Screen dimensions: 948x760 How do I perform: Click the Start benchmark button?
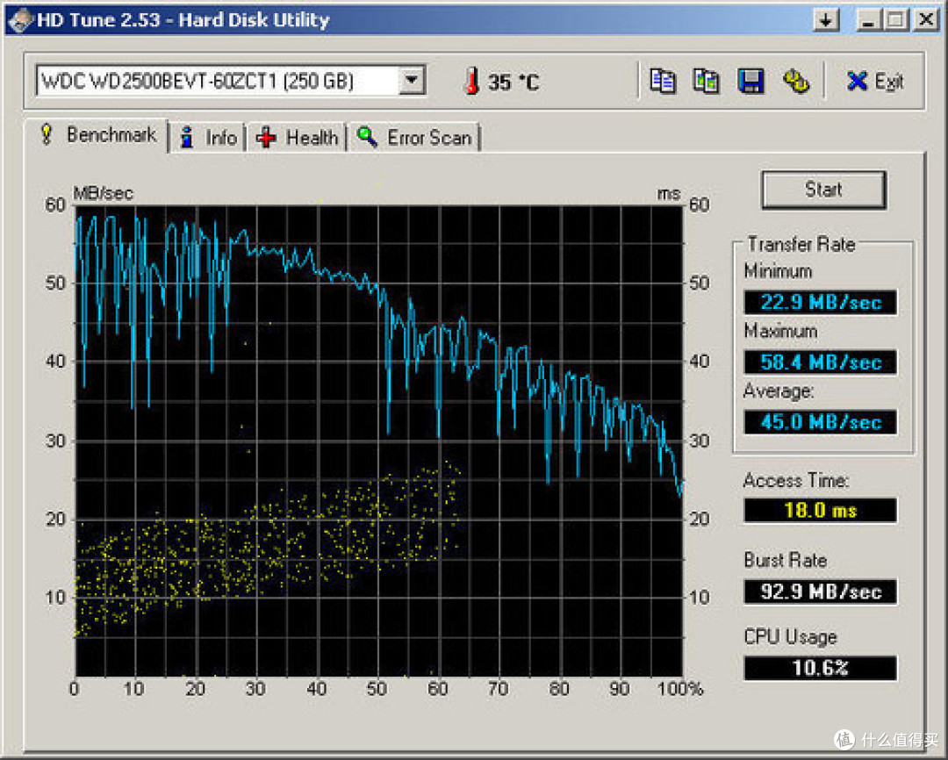coord(823,190)
